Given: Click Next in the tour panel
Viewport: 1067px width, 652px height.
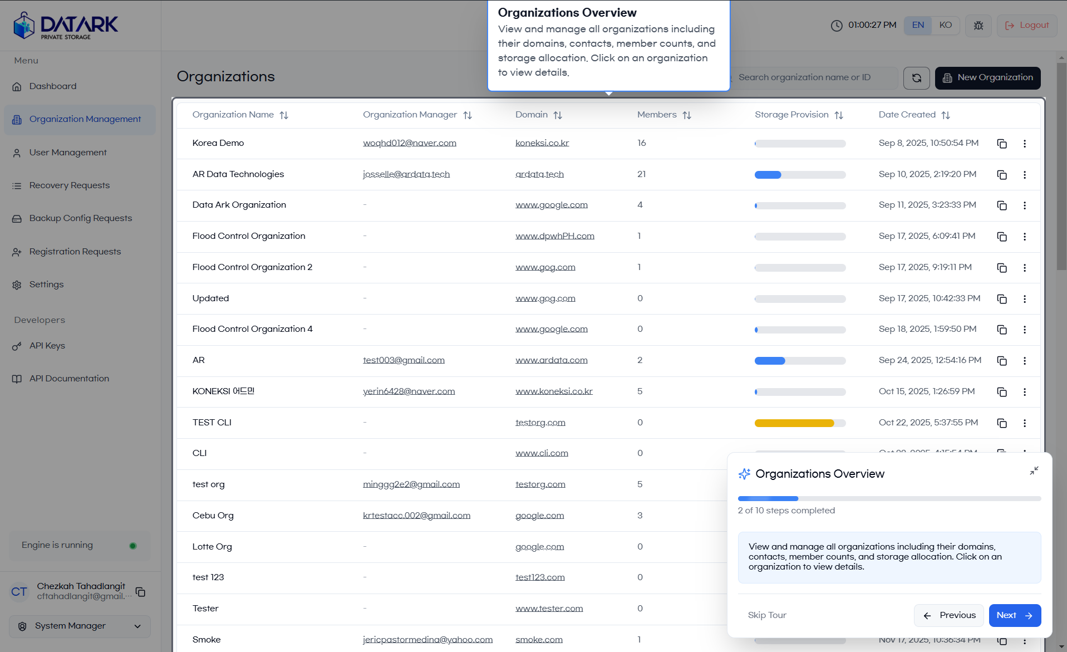Looking at the screenshot, I should pos(1014,615).
